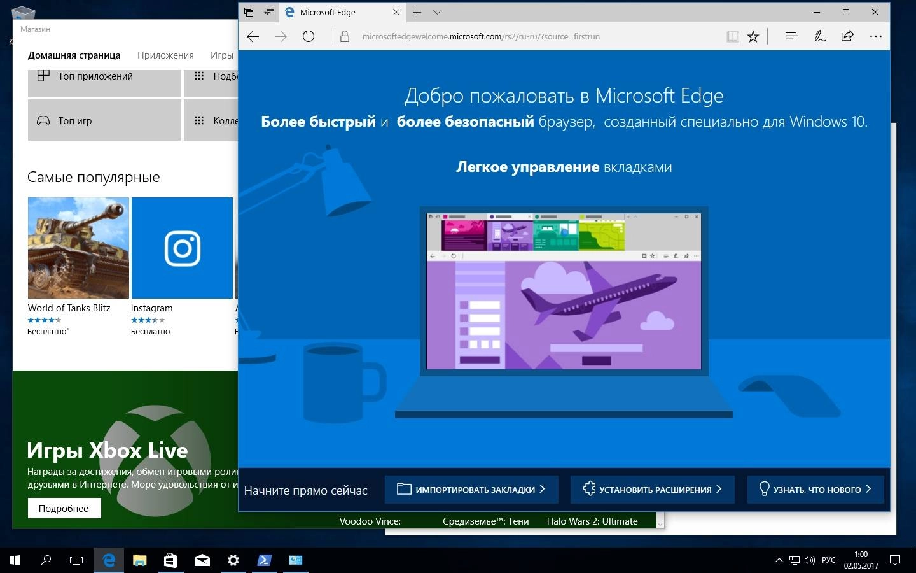Click Импортировать закладки button
Viewport: 916px width, 573px height.
point(471,489)
